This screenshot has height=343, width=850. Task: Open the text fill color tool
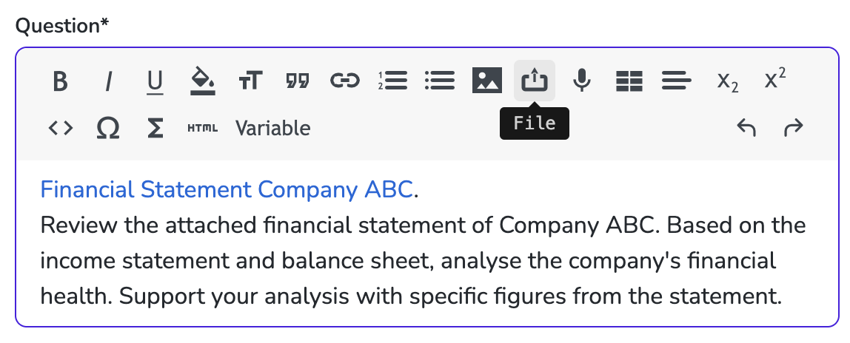203,81
